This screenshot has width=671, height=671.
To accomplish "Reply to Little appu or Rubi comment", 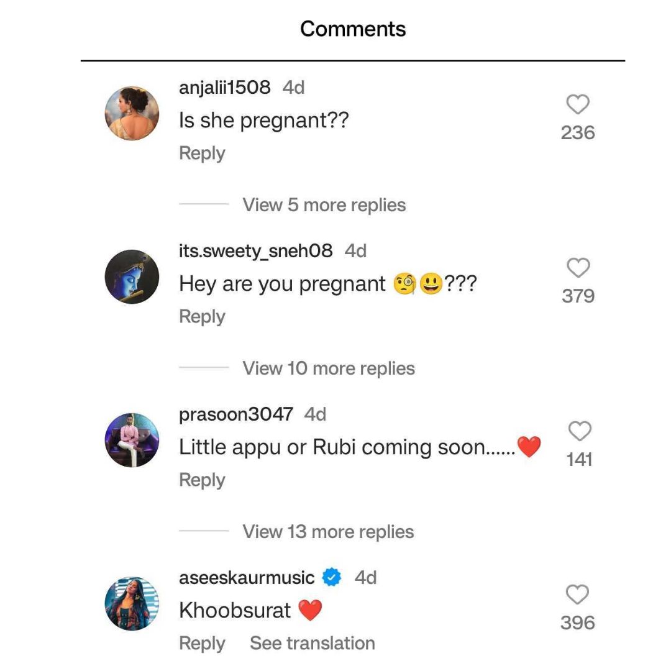I will coord(202,480).
